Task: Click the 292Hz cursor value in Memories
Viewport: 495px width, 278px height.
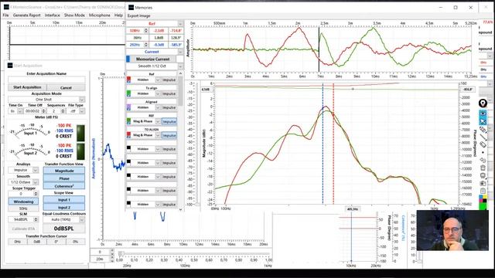Action: pyautogui.click(x=135, y=45)
